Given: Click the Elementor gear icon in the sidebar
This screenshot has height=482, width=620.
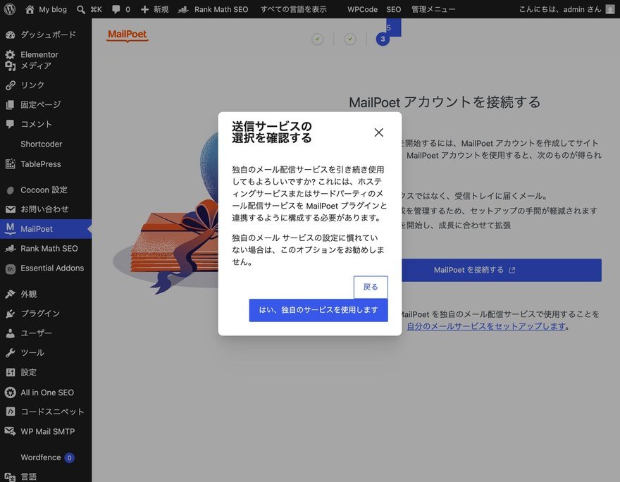Looking at the screenshot, I should coord(11,54).
